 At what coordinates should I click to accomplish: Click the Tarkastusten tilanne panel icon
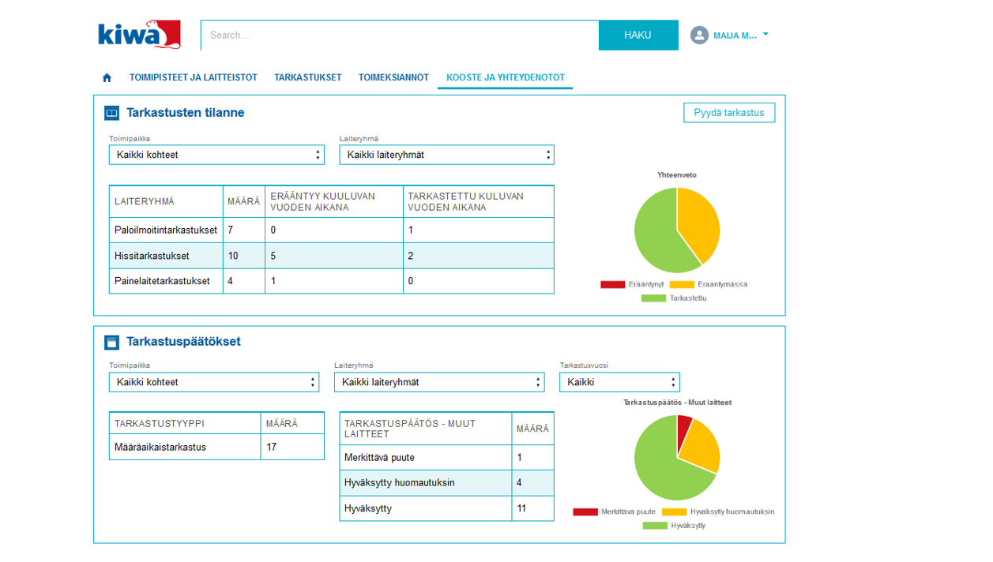pyautogui.click(x=111, y=112)
